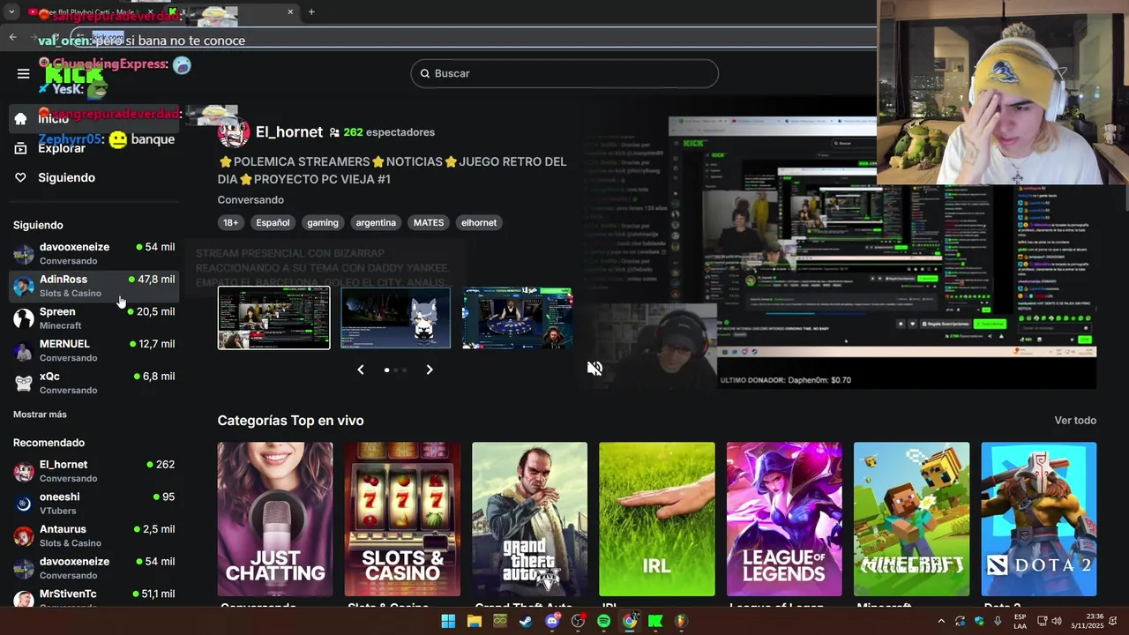Open the Conversando category link
1129x635 pixels.
[250, 200]
